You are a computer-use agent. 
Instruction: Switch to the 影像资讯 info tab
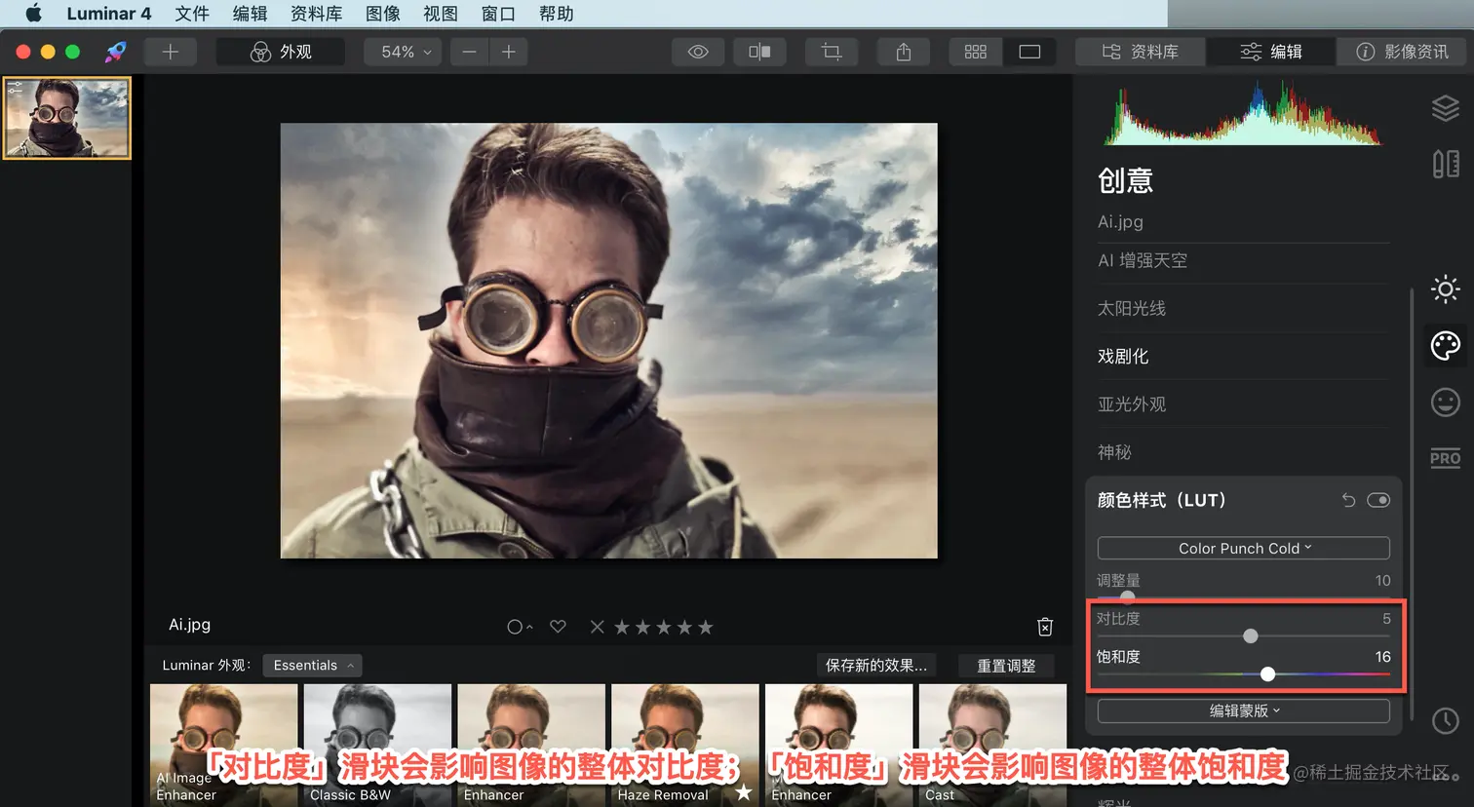pos(1402,52)
